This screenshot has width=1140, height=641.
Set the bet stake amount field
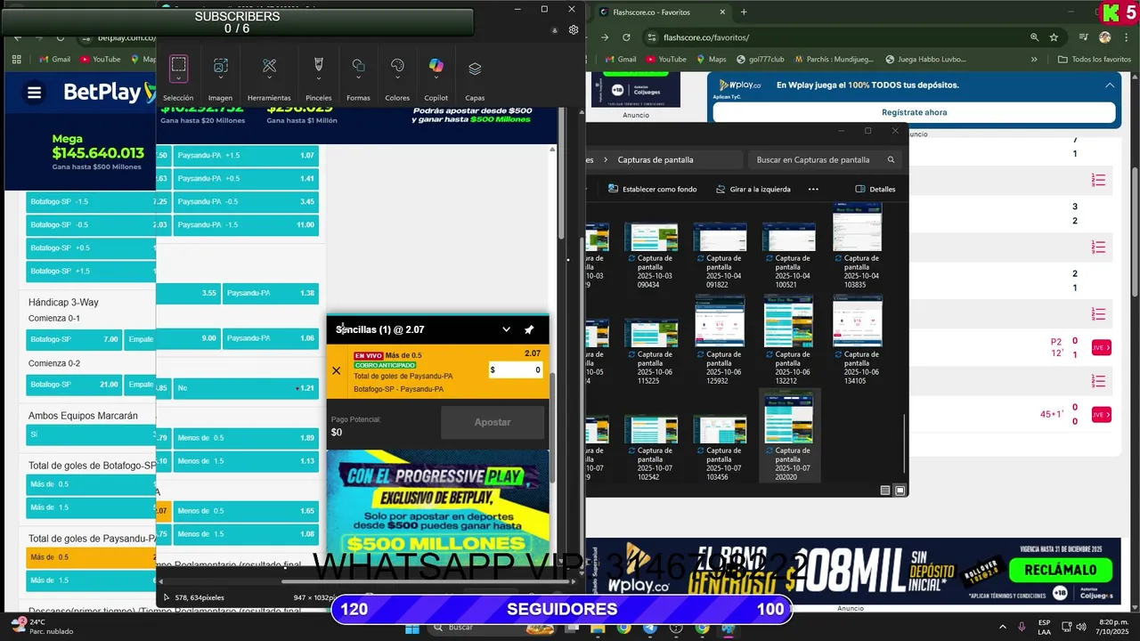click(x=516, y=369)
